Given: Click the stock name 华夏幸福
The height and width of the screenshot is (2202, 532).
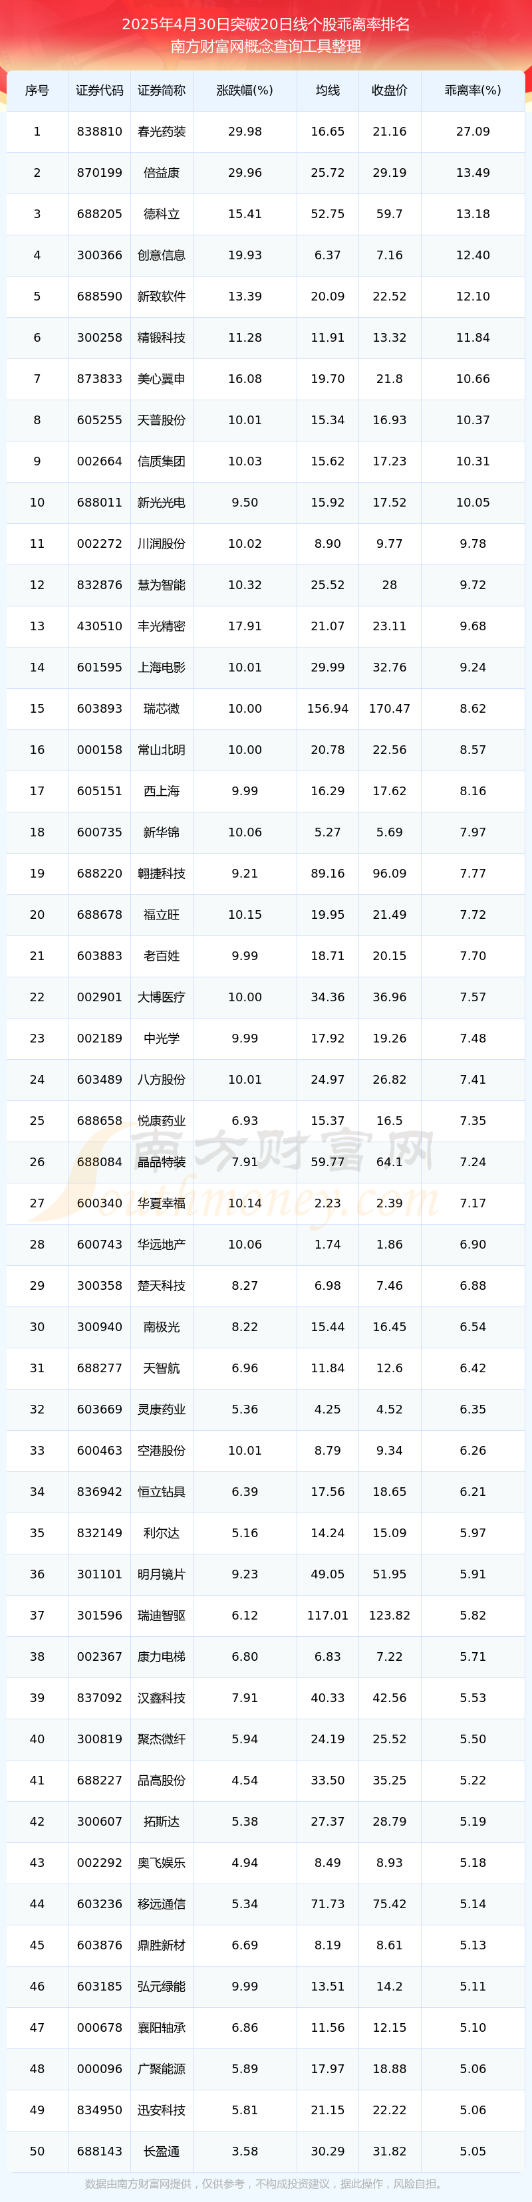Looking at the screenshot, I should pyautogui.click(x=162, y=1203).
